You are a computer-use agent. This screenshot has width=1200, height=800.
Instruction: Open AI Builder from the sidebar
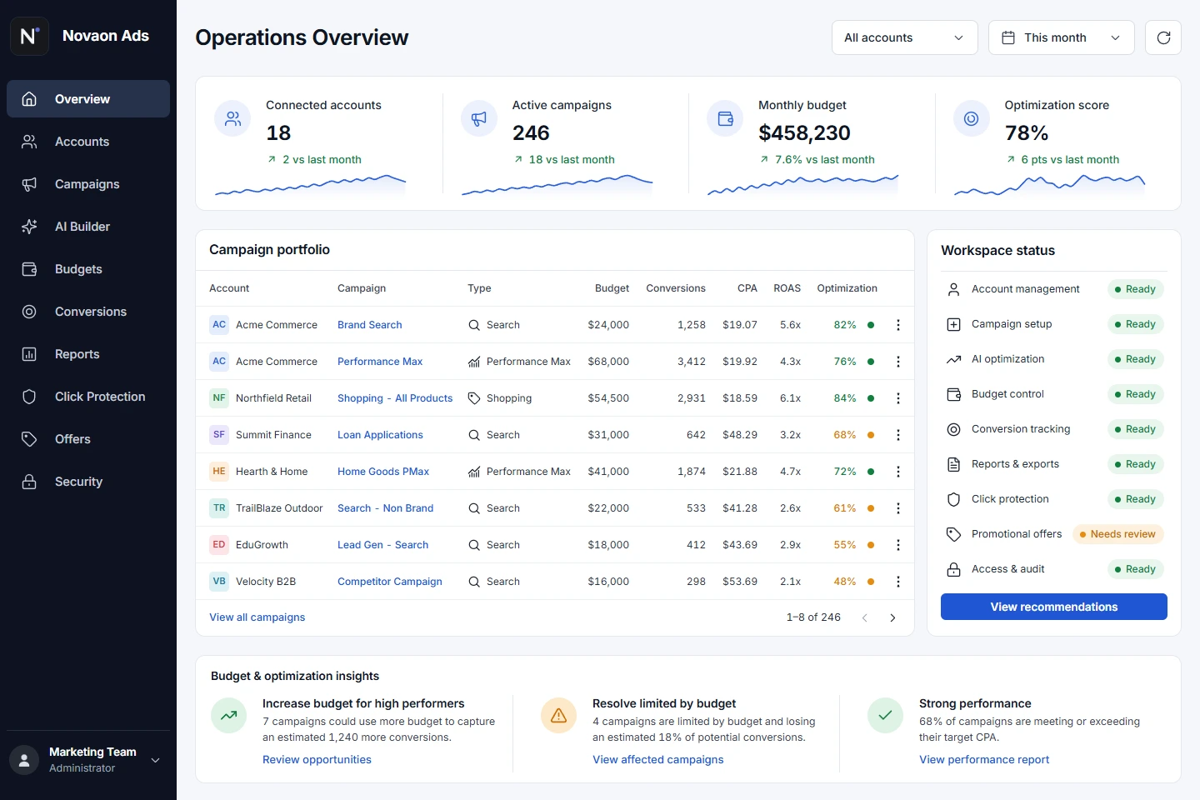[x=88, y=227]
